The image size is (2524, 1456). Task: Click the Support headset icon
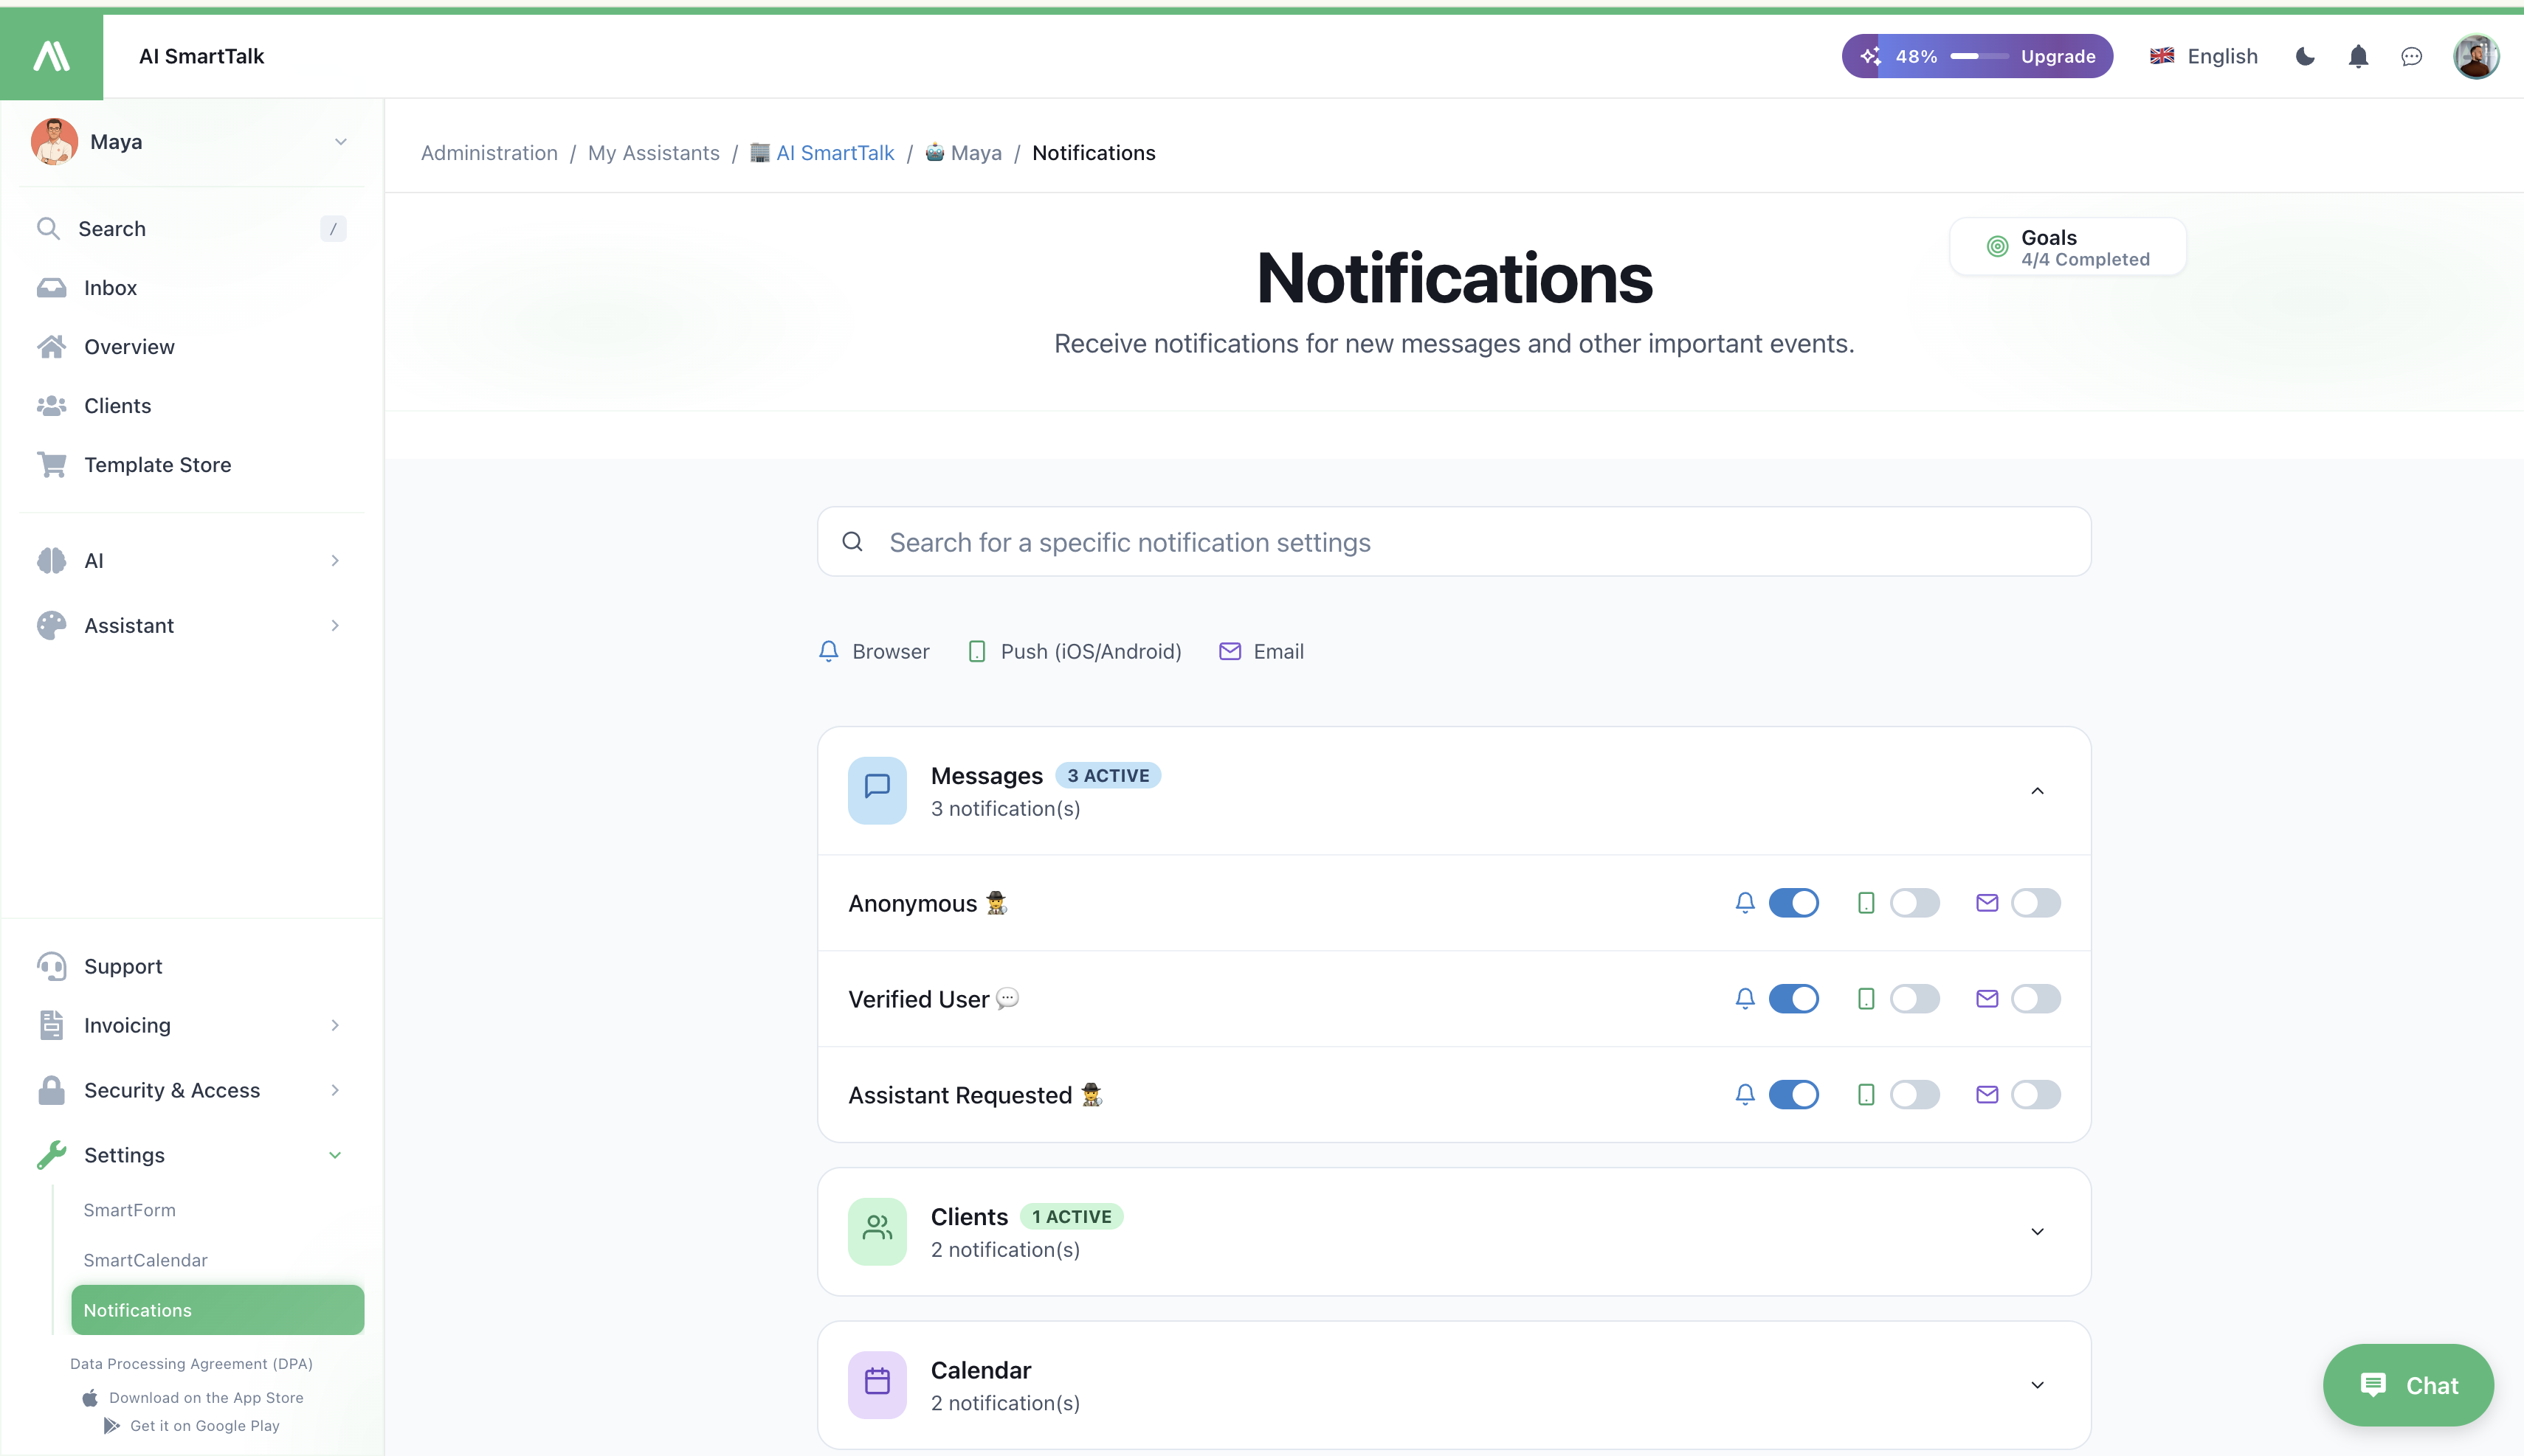coord(51,967)
